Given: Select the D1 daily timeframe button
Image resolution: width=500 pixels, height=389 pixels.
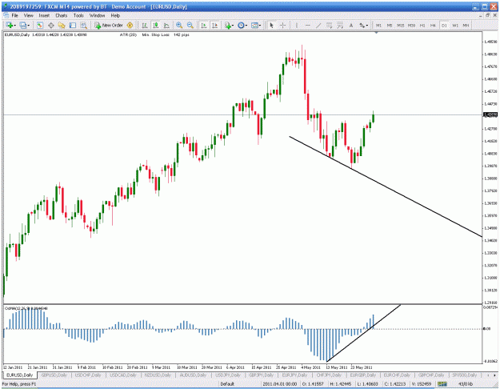Looking at the screenshot, I should (x=444, y=25).
